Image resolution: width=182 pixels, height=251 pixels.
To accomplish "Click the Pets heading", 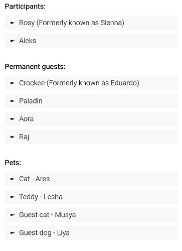I will click(x=13, y=163).
